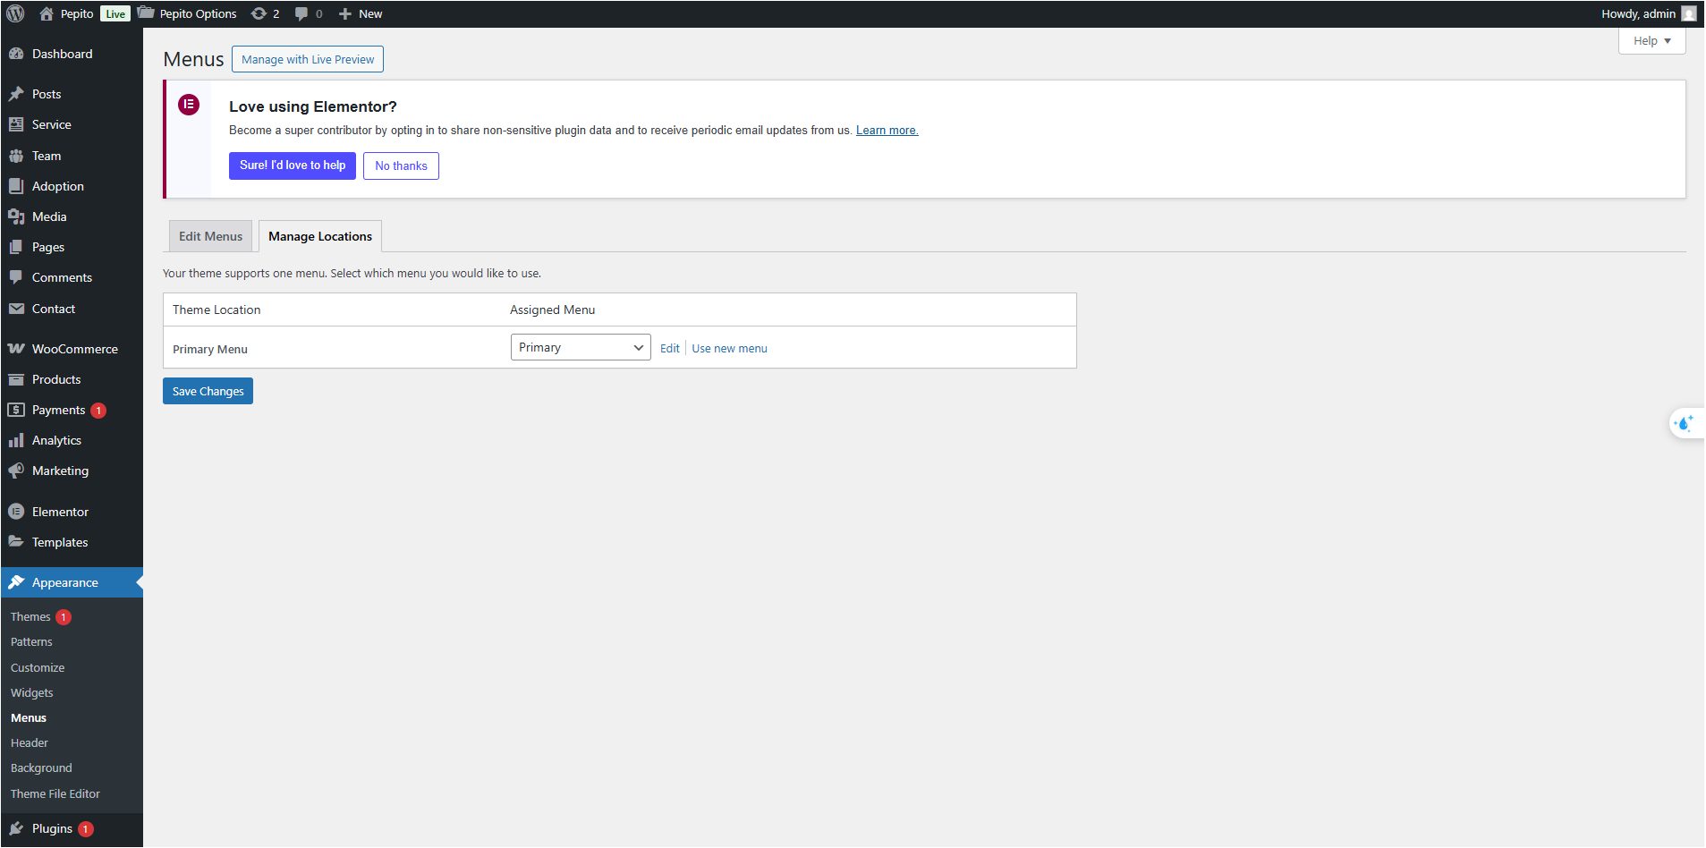Click Sure! I'd love to help button

pyautogui.click(x=293, y=165)
